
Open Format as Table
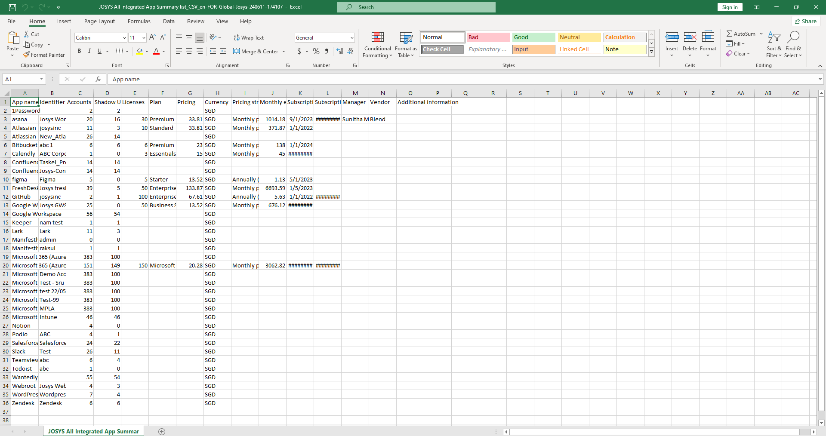point(406,45)
